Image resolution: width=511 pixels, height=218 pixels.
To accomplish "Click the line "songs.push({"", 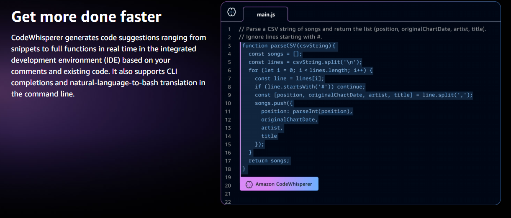I will click(x=274, y=103).
